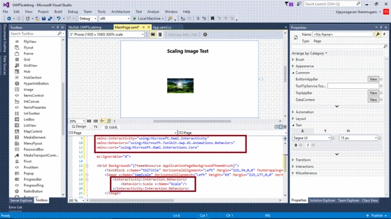Switch to Solution Explorer tab

click(322, 200)
